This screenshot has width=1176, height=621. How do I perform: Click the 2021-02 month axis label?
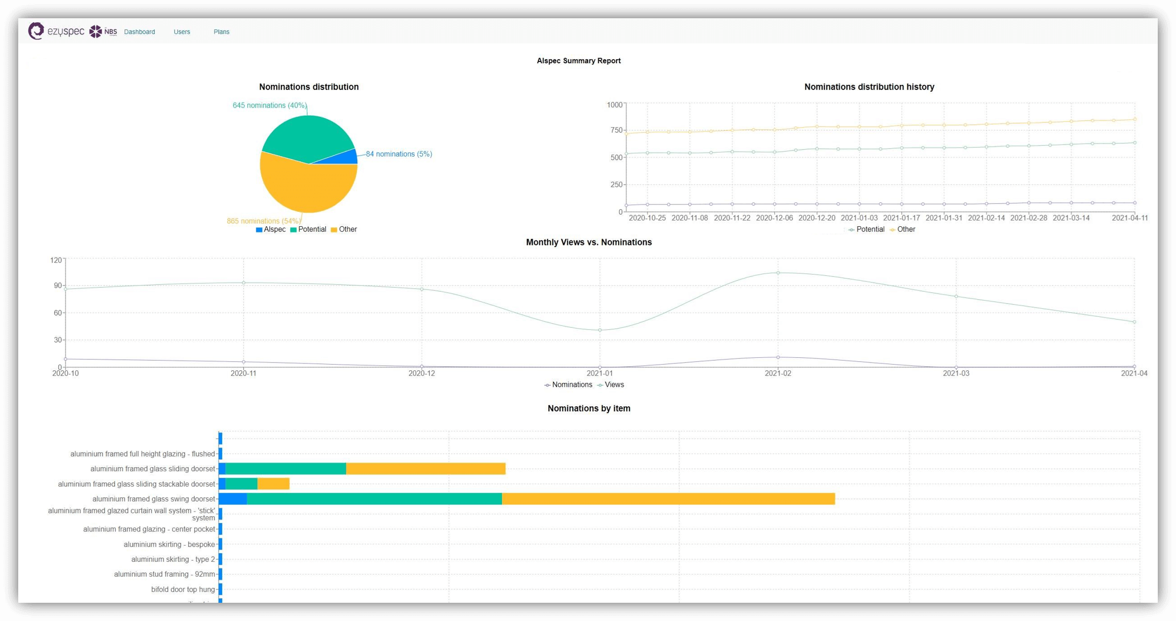(x=778, y=374)
